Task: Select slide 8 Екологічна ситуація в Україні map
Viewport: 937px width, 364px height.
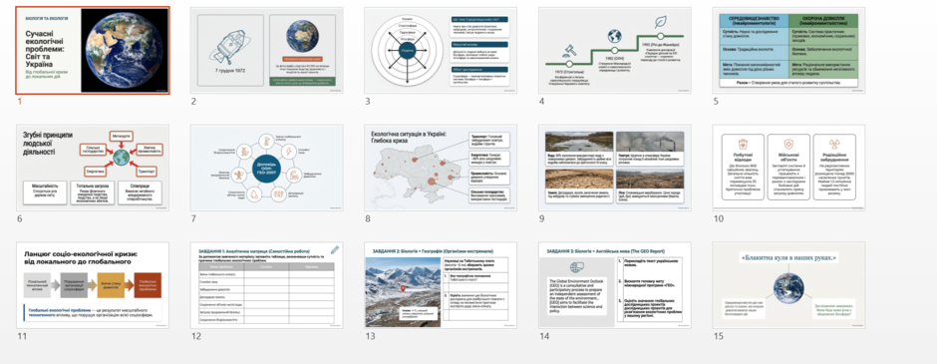Action: 441,168
